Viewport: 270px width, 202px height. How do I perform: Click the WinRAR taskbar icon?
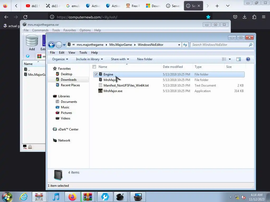[x=88, y=197]
